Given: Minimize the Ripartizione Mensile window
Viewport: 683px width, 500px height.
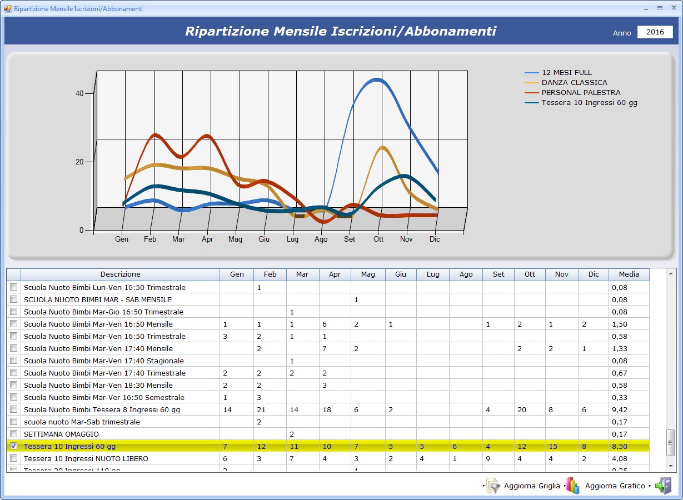Looking at the screenshot, I should click(x=646, y=8).
